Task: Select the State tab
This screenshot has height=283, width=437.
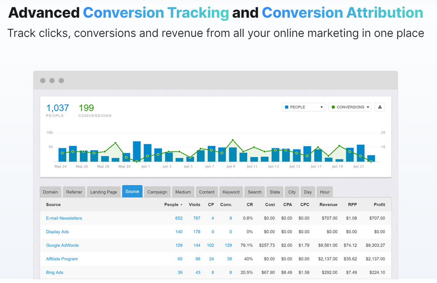Action: 275,192
